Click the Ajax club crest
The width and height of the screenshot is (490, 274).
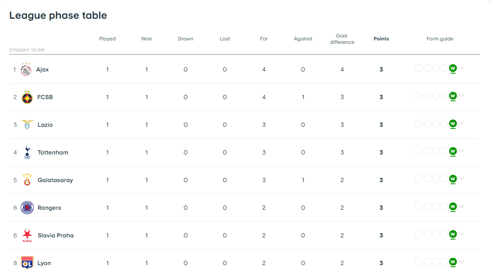coord(26,69)
